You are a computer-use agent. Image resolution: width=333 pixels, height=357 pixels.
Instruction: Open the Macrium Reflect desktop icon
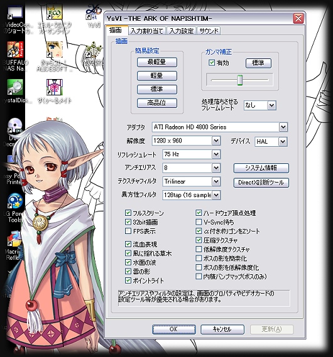(x=14, y=239)
